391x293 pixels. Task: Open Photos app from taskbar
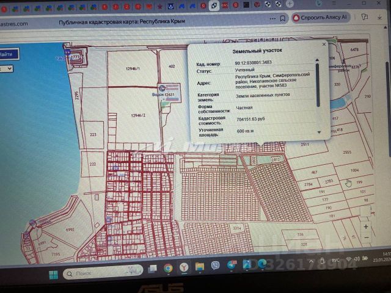[x=247, y=264]
